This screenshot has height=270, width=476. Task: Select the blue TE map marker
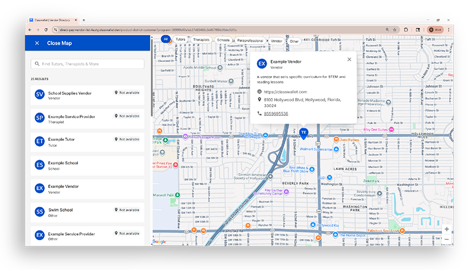pos(303,133)
